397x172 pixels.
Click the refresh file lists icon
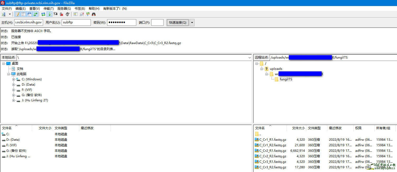pos(43,14)
